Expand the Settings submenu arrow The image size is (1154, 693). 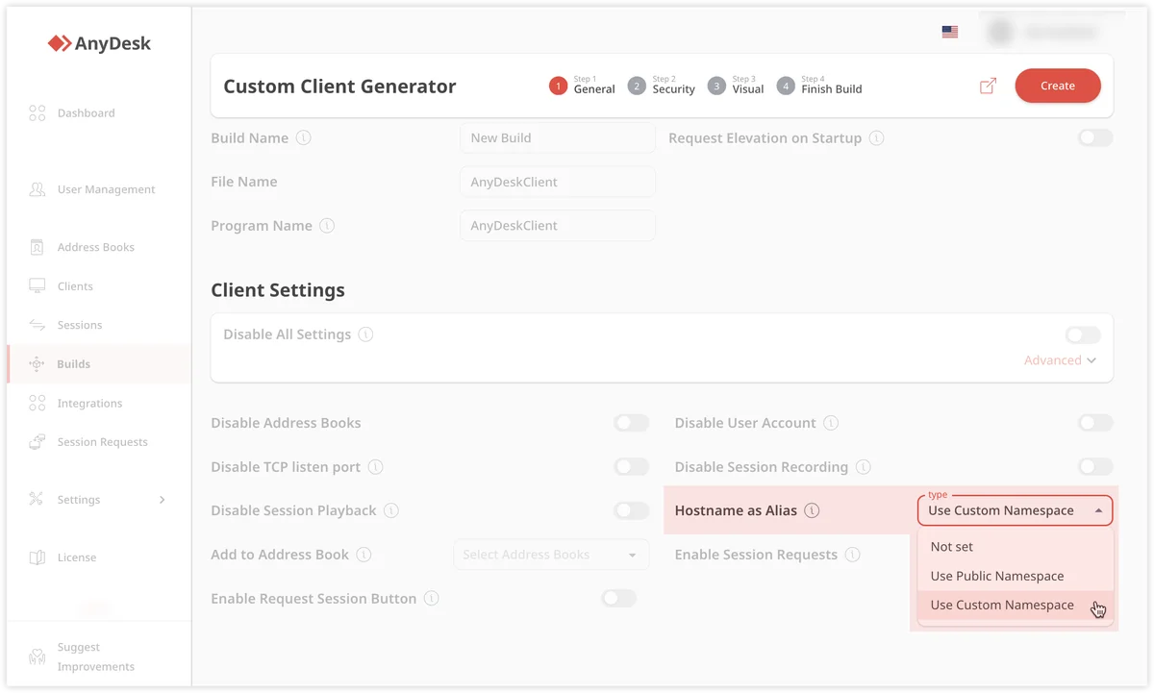(162, 500)
